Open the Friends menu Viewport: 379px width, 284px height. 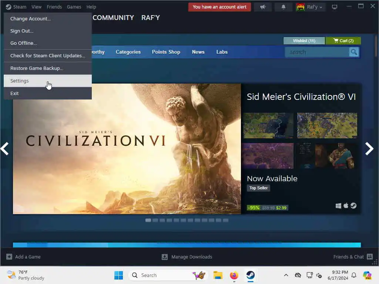54,7
